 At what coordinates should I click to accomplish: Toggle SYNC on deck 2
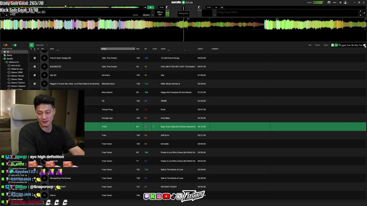tap(209, 7)
